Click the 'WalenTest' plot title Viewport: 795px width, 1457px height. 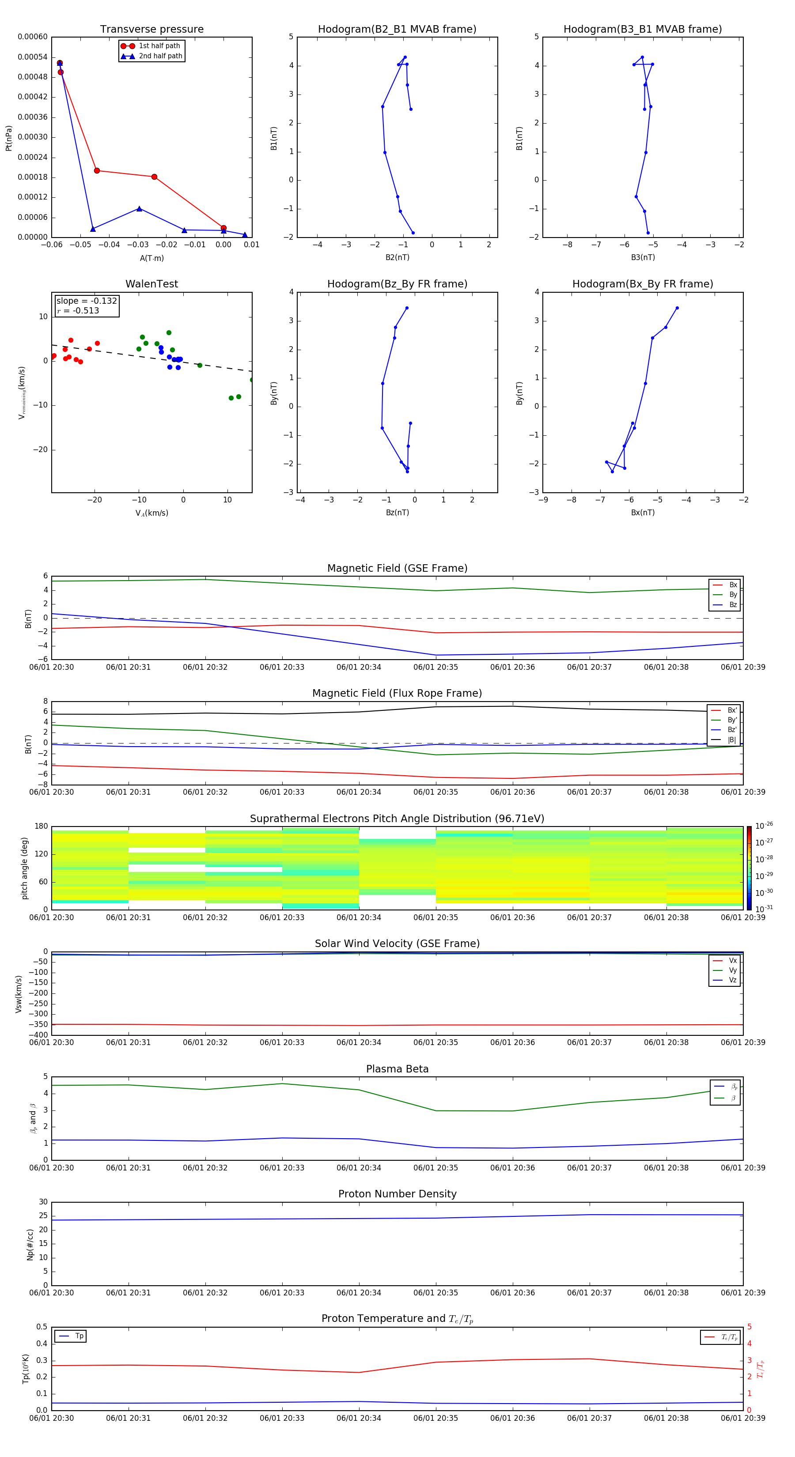tap(151, 284)
